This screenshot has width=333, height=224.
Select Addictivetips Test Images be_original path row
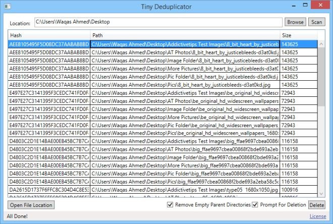pos(185,93)
